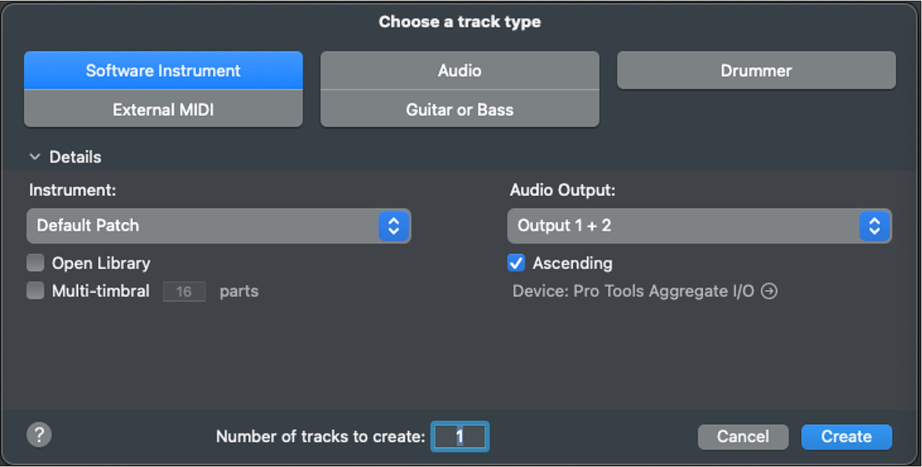Select the External MIDI track type

pos(163,109)
